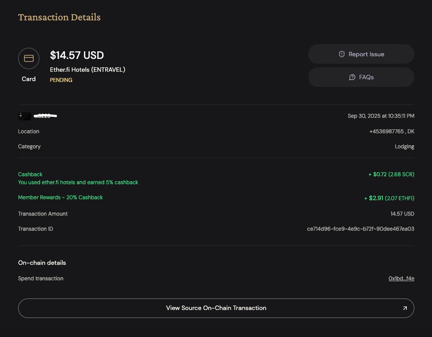Click the Ether.fi Hotels (ENTRAVEL) merchant name

coord(88,70)
